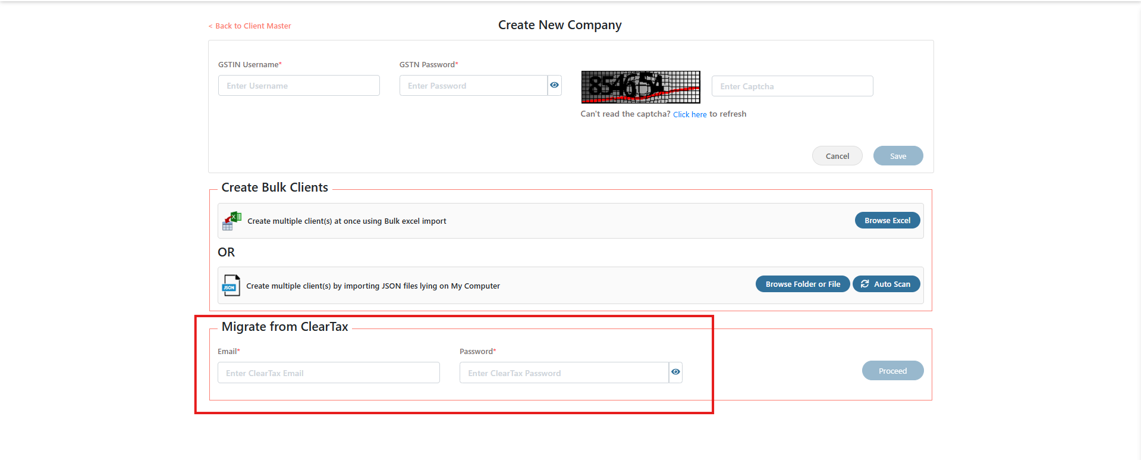Click the captcha image
This screenshot has width=1141, height=460.
(x=640, y=87)
